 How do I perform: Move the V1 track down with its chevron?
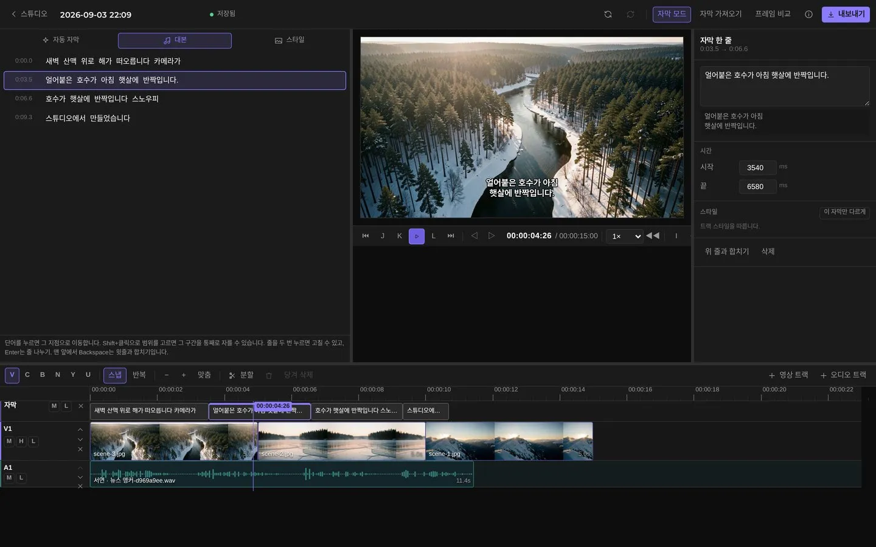click(x=80, y=439)
